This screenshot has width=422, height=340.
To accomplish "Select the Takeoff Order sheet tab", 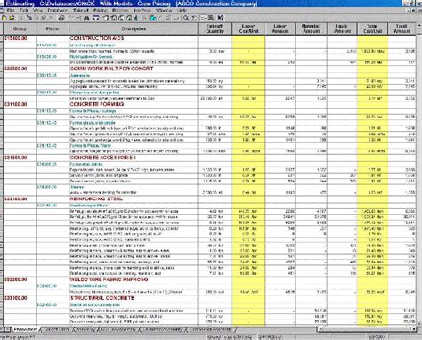I will pyautogui.click(x=56, y=329).
